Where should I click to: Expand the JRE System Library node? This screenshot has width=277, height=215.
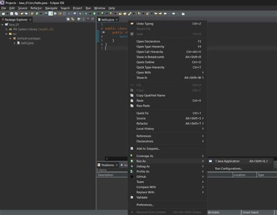click(6, 29)
